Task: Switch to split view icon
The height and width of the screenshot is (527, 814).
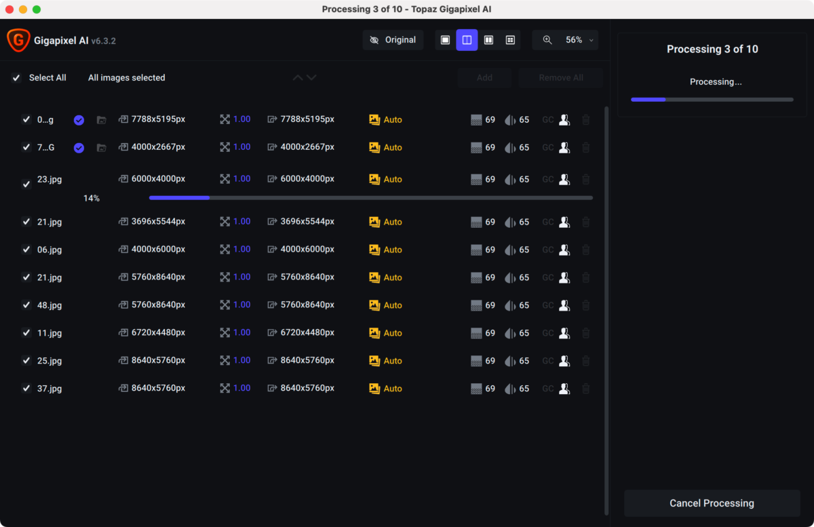Action: click(x=467, y=40)
